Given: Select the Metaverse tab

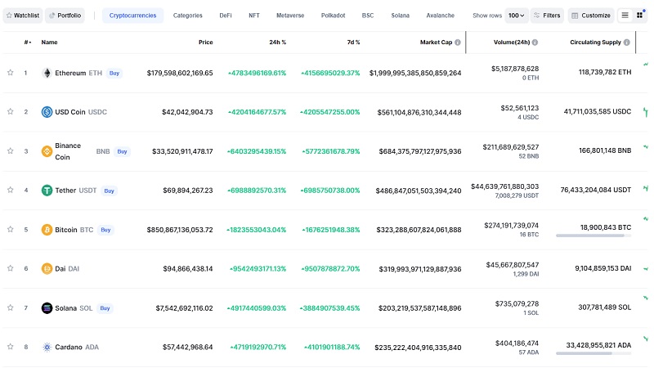Looking at the screenshot, I should tap(290, 16).
